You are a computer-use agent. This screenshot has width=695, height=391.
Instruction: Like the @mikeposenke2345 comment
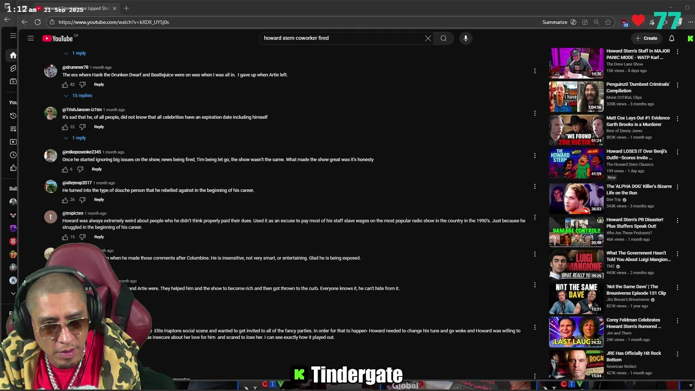65,169
